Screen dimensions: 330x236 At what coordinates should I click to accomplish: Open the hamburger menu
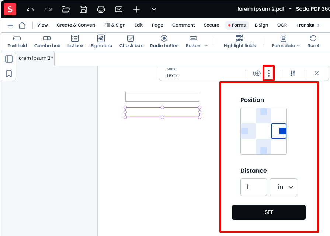tap(10, 25)
